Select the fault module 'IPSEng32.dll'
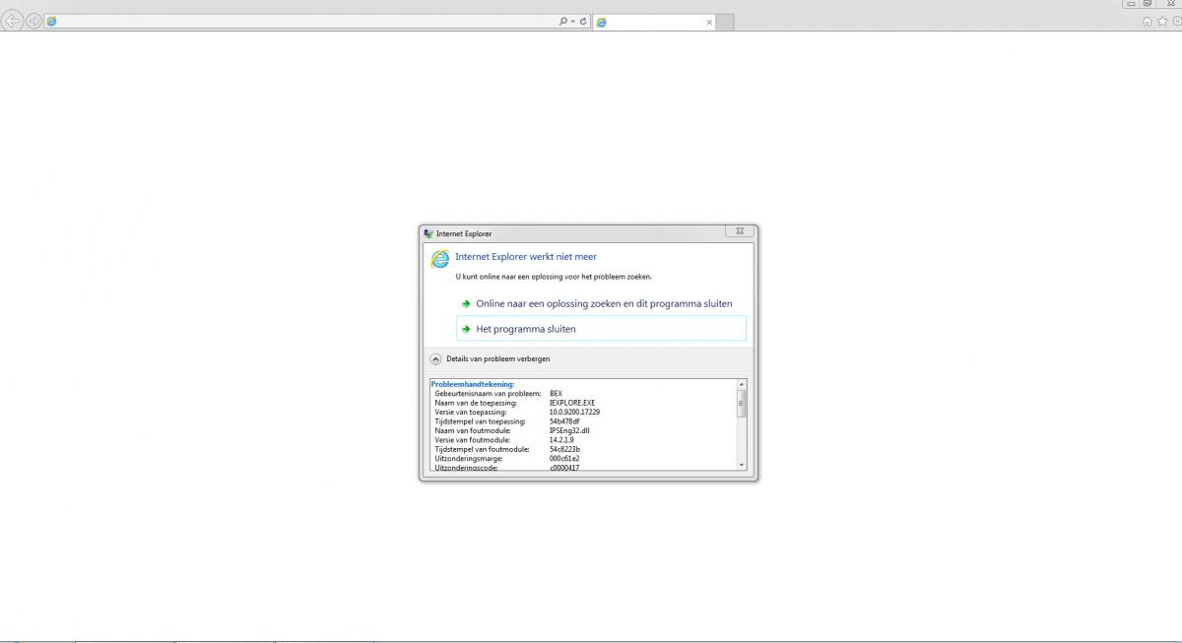The image size is (1182, 643). 569,430
